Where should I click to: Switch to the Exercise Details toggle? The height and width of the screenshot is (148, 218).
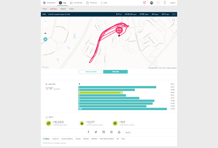click(x=91, y=72)
